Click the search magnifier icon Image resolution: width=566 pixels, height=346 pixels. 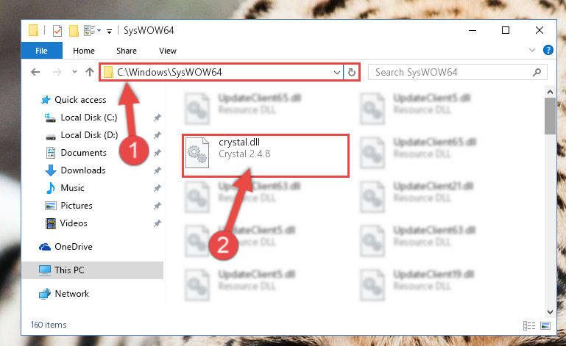point(537,73)
